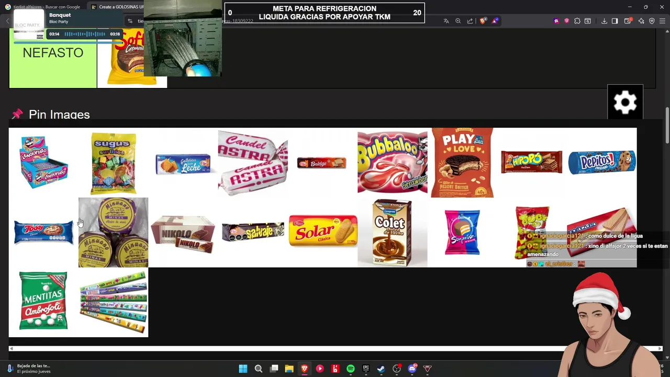
Task: Open the browser downloads icon
Action: point(604,21)
